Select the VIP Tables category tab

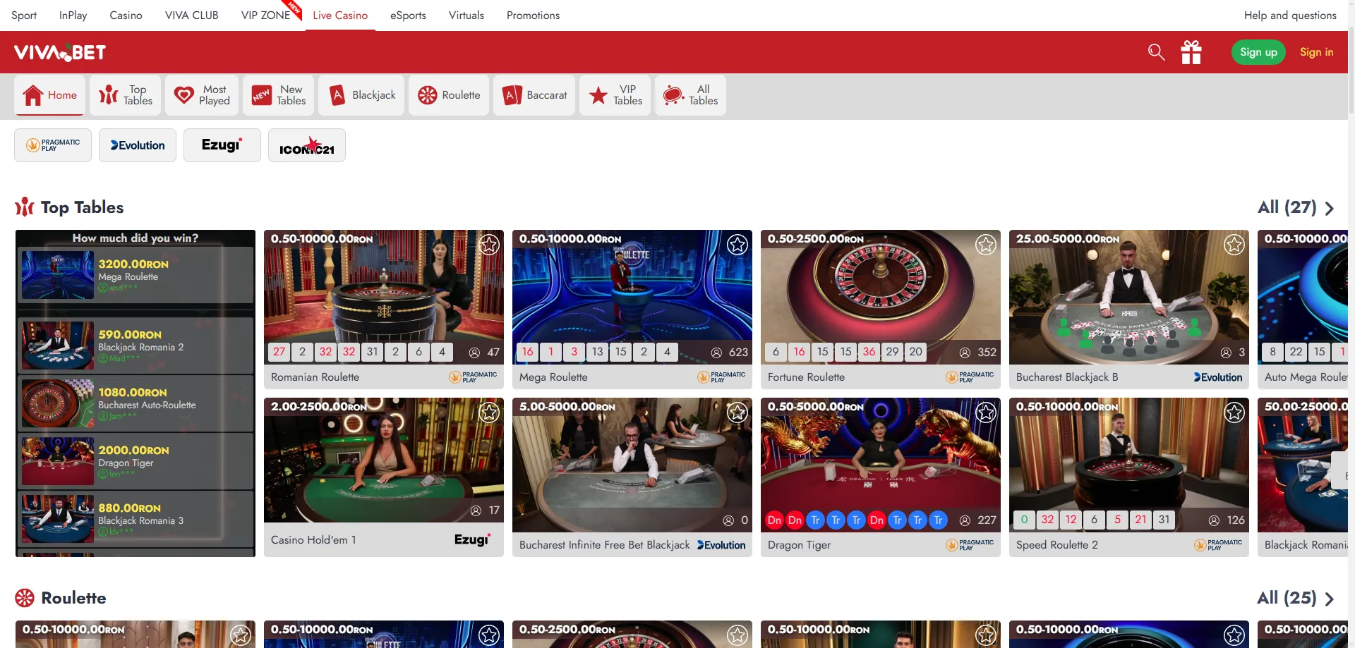pos(615,95)
